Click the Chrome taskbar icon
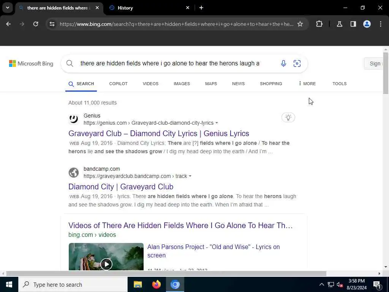 [x=175, y=284]
